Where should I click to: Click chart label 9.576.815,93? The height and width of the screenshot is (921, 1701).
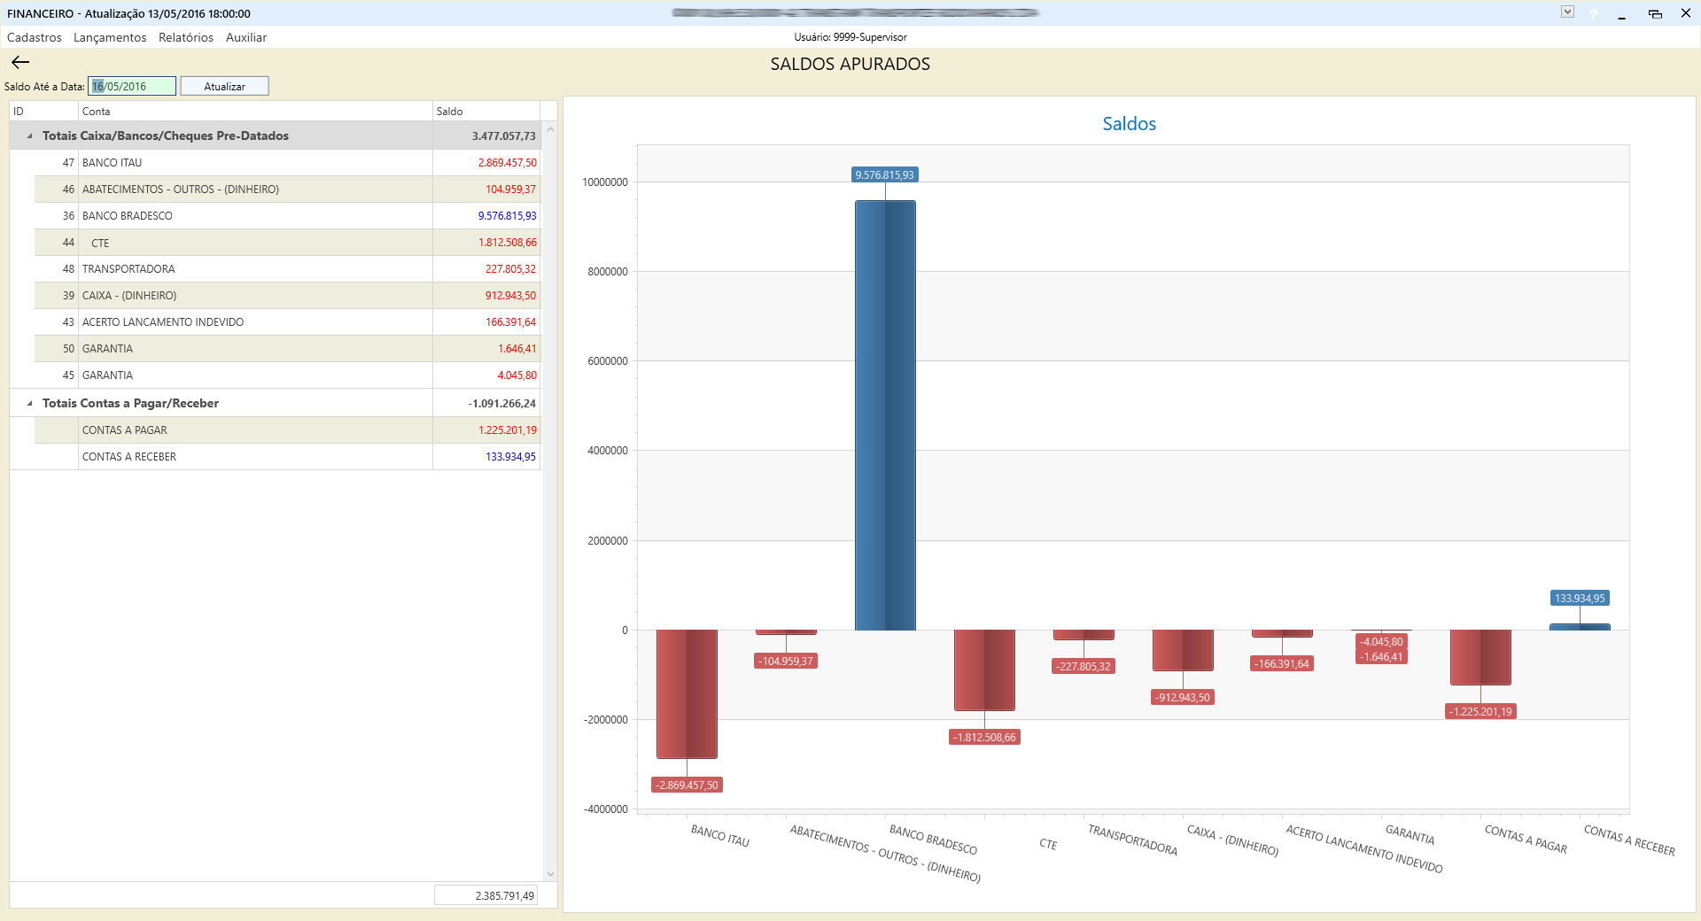(884, 175)
